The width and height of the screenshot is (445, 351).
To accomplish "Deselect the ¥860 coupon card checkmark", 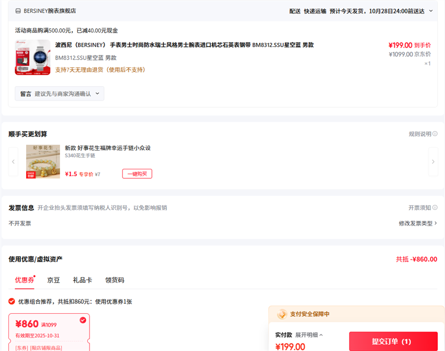I will pyautogui.click(x=83, y=320).
